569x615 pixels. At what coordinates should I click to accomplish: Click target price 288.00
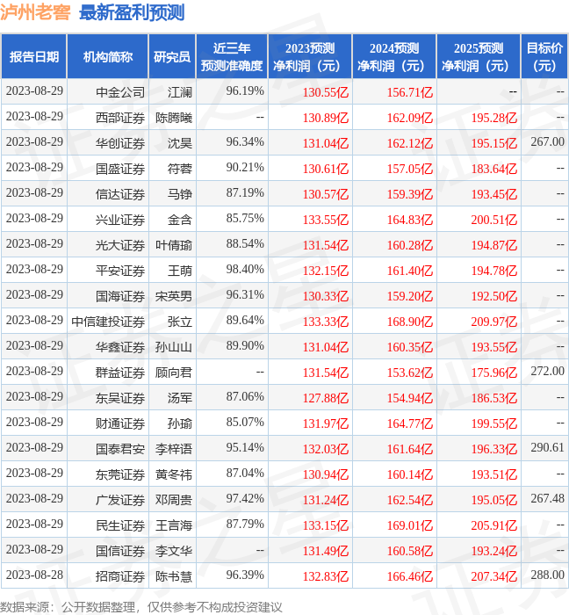point(547,575)
